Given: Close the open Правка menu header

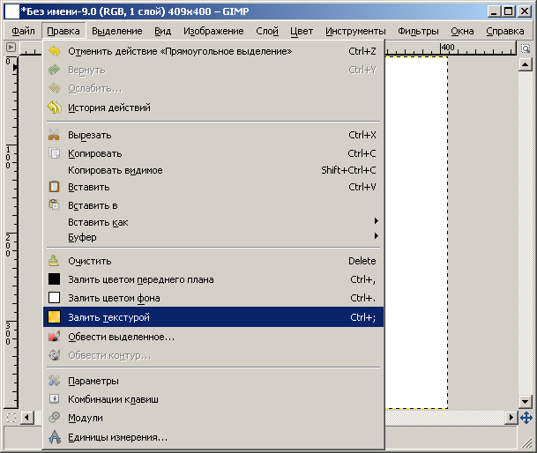Looking at the screenshot, I should click(63, 31).
